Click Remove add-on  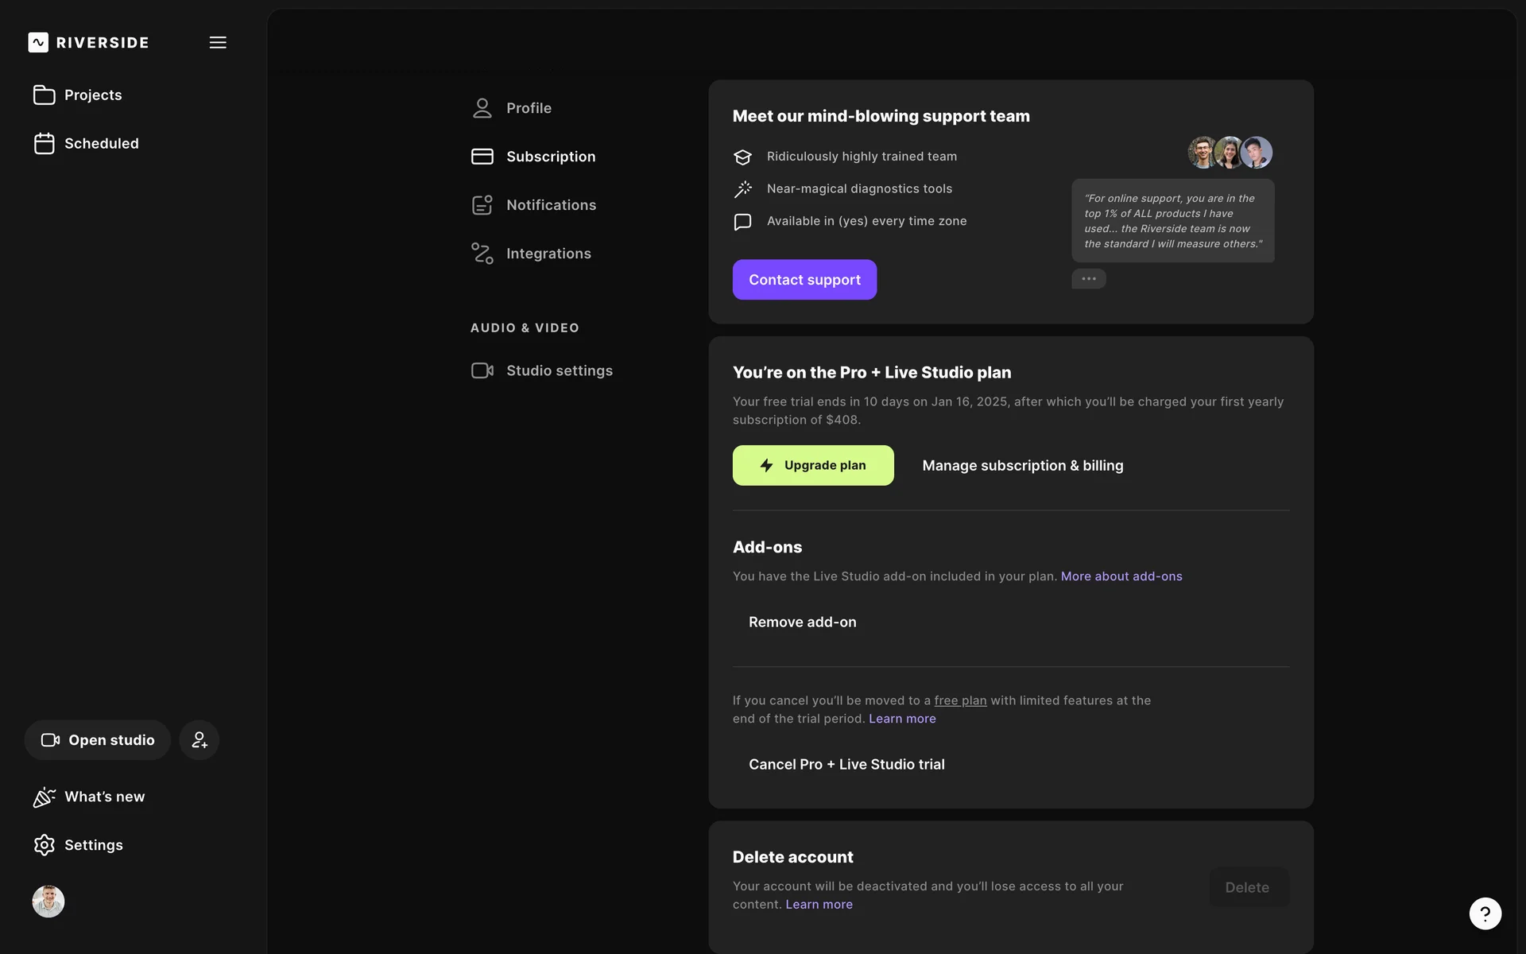click(802, 622)
